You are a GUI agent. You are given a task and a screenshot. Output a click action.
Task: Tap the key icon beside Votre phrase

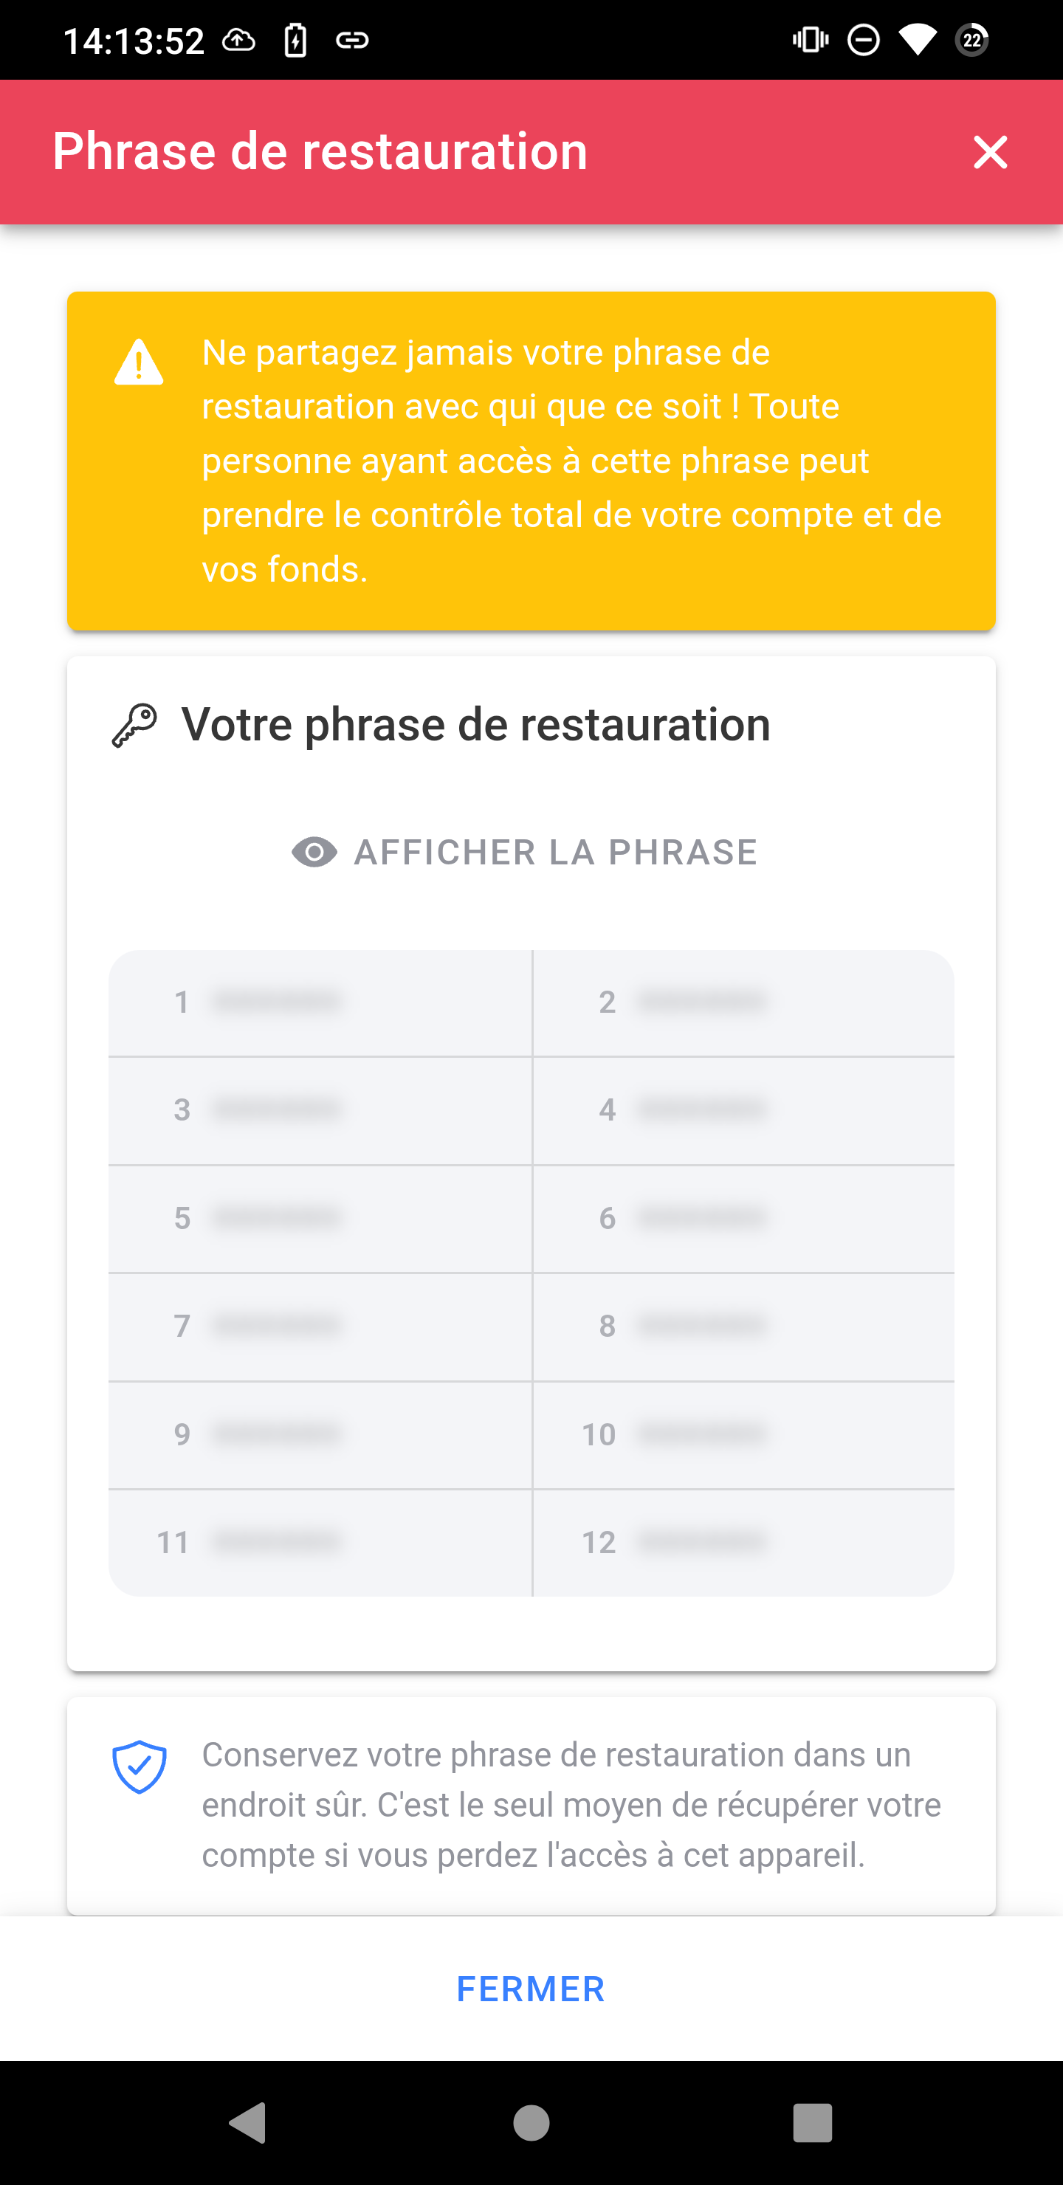135,725
